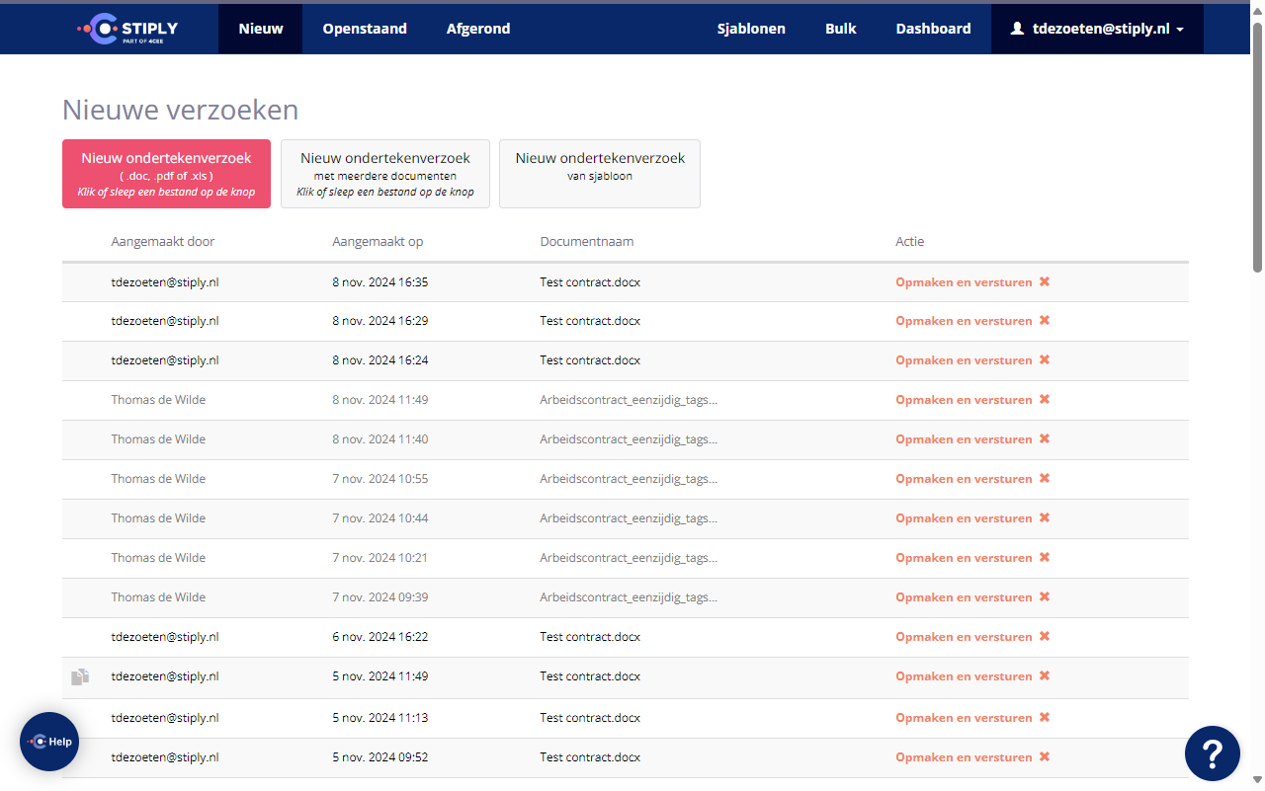Click the Stiply logo in the header
This screenshot has width=1265, height=791.
point(127,29)
